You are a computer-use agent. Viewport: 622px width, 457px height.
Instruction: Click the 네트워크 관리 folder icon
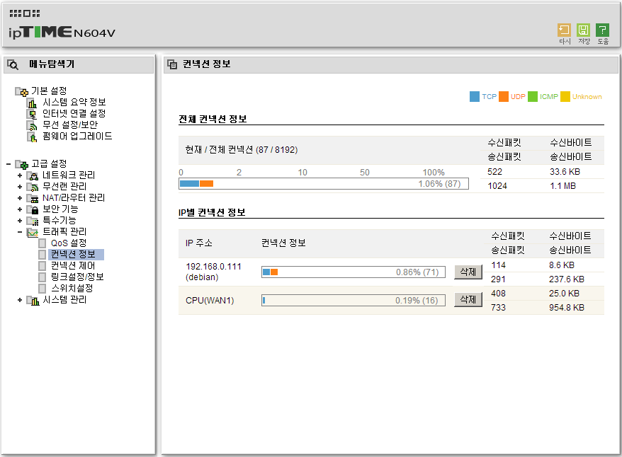coord(33,175)
